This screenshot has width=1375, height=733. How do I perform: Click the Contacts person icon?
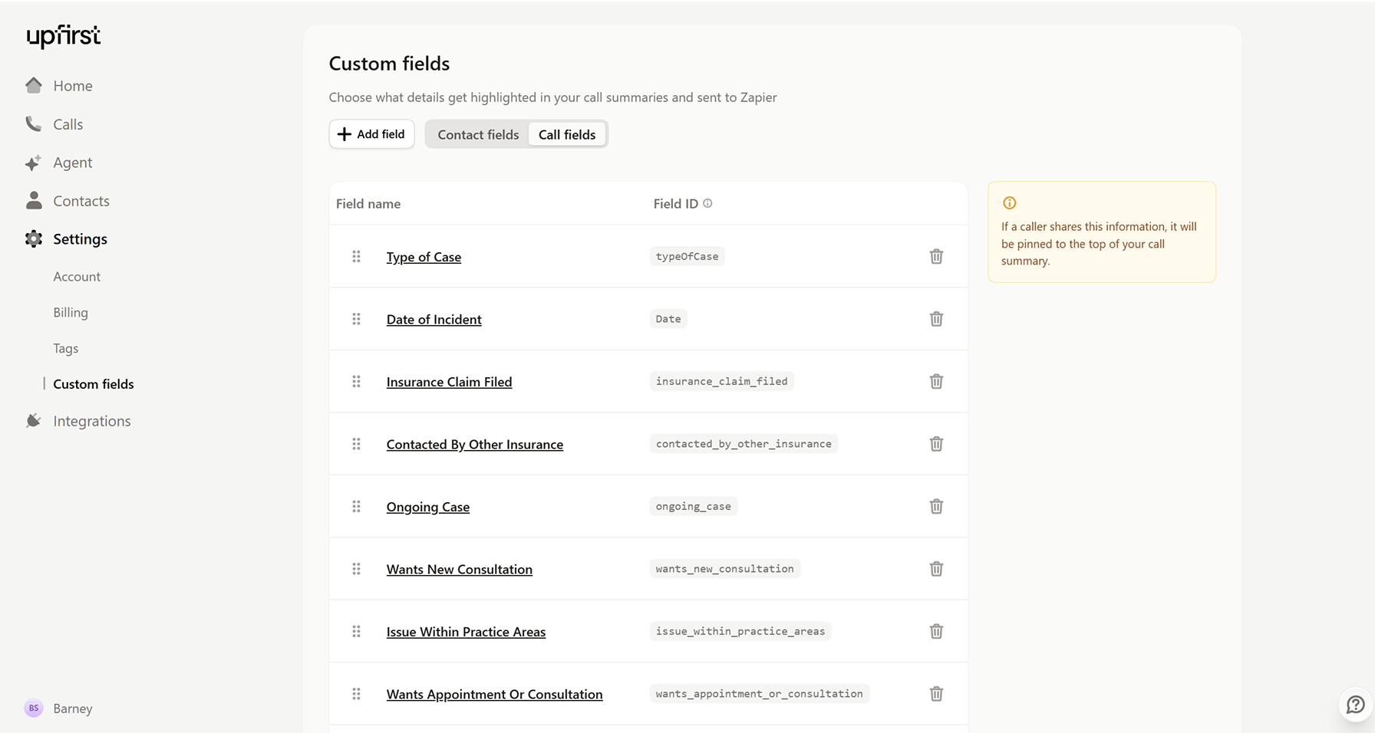point(34,200)
